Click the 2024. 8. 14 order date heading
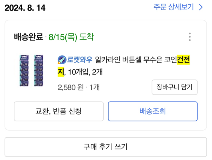Viewport: 212px width, 160px height. coord(25,8)
